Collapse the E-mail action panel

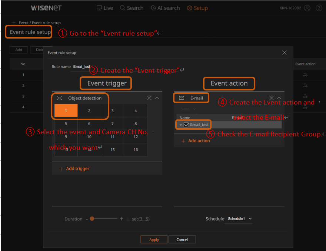click(x=279, y=98)
